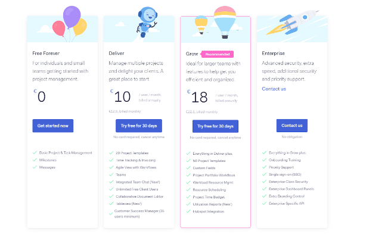Click checkmark next to Teams feature
The image size is (369, 237).
pyautogui.click(x=111, y=174)
